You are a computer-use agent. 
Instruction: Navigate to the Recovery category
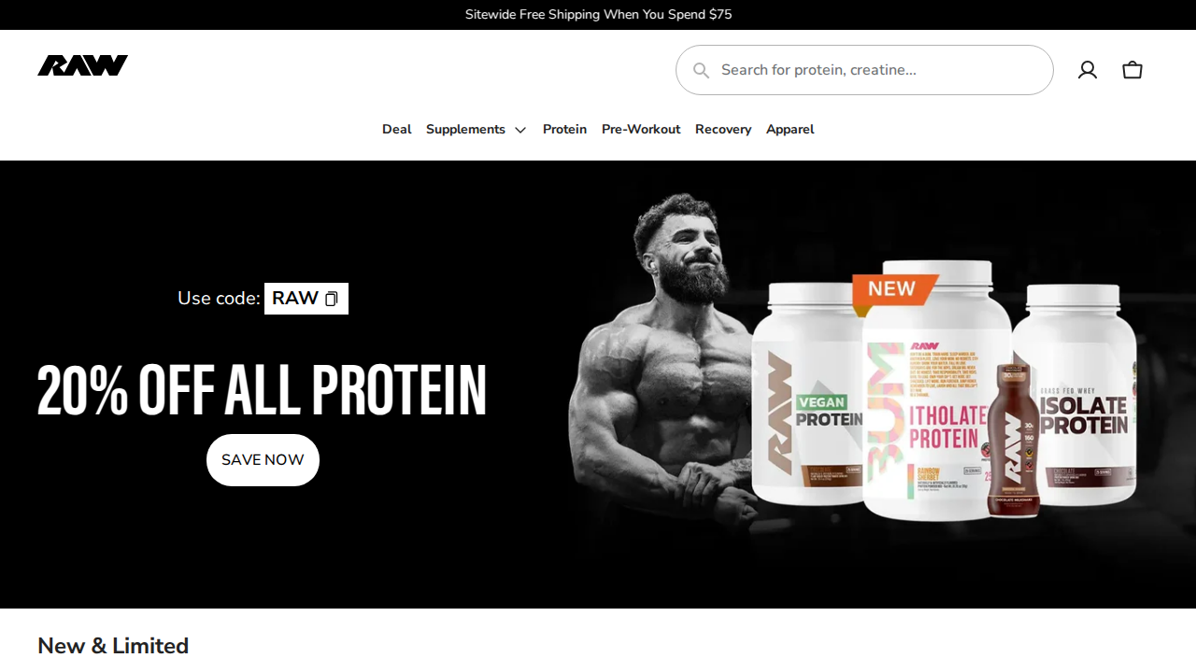(x=723, y=130)
